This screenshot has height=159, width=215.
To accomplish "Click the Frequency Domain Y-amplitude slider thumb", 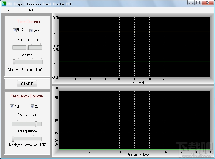I will [x=36, y=124].
